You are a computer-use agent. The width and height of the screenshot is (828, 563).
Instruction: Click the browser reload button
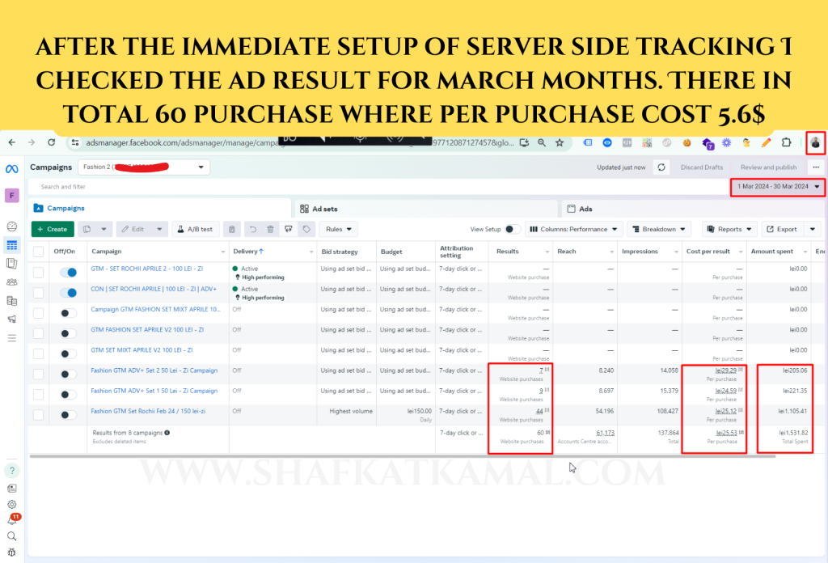(x=51, y=142)
